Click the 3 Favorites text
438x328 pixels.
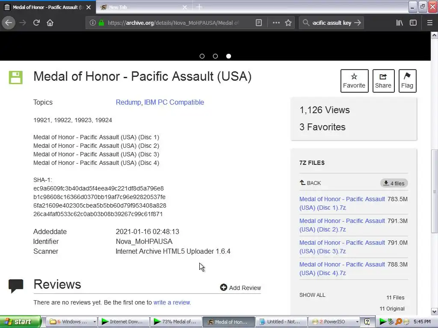[323, 127]
